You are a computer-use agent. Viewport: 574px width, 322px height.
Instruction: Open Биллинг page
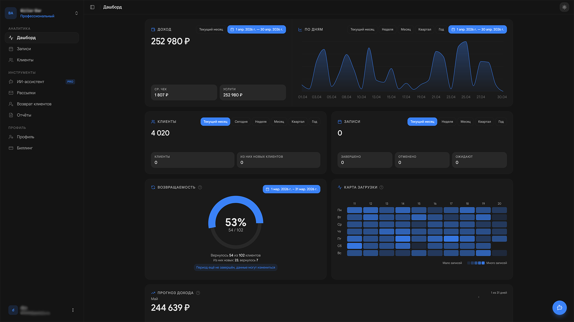[x=42, y=148]
